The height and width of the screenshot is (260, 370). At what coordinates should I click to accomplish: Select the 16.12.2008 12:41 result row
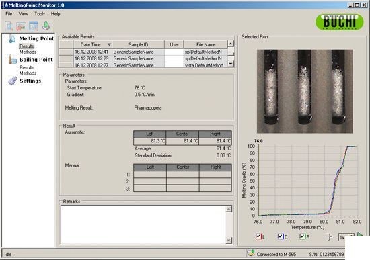(143, 52)
